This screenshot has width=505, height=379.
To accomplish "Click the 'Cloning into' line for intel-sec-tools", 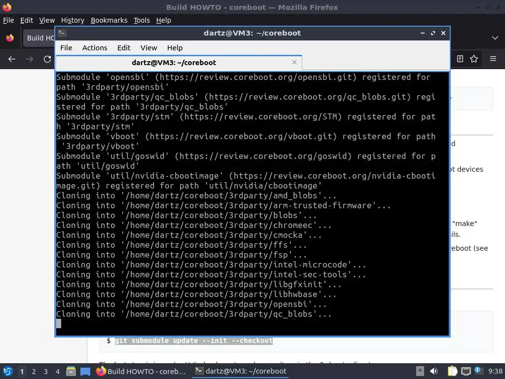I will (x=211, y=274).
